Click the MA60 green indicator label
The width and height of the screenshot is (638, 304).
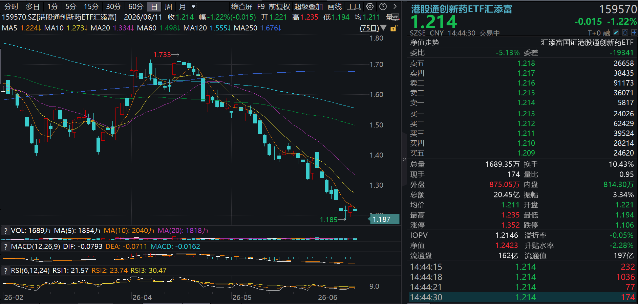click(x=147, y=28)
